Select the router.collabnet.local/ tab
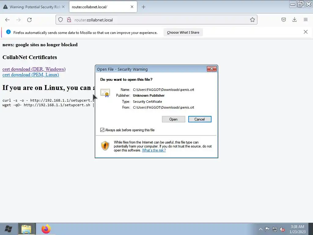The height and width of the screenshot is (235, 313). [103, 7]
